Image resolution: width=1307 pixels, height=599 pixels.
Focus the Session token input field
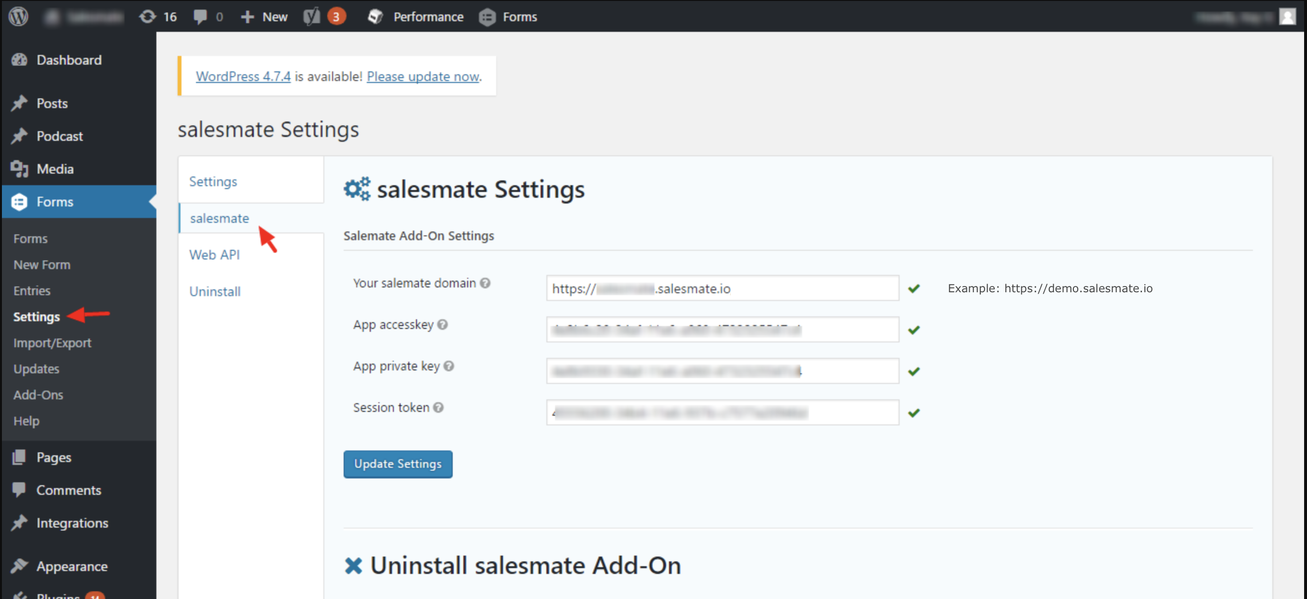pyautogui.click(x=723, y=413)
